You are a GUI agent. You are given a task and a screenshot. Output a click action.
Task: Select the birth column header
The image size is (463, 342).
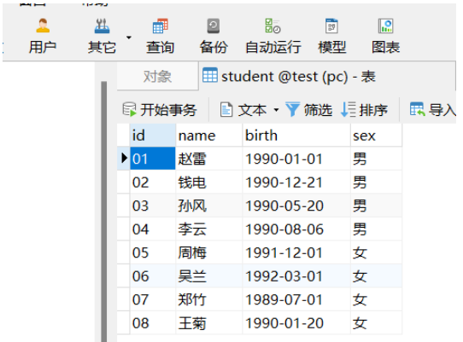click(296, 136)
